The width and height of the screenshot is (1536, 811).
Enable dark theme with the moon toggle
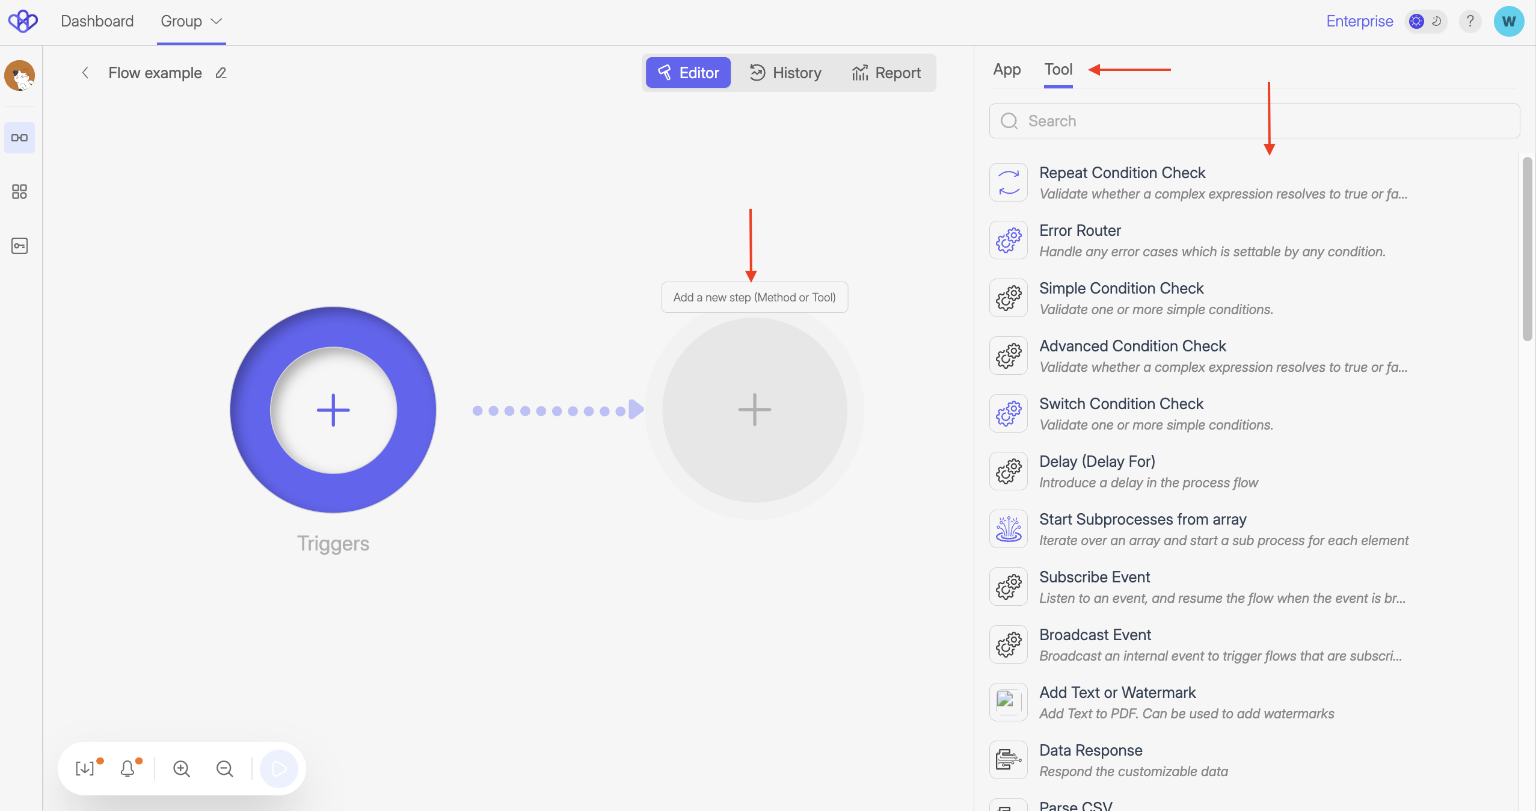point(1436,21)
